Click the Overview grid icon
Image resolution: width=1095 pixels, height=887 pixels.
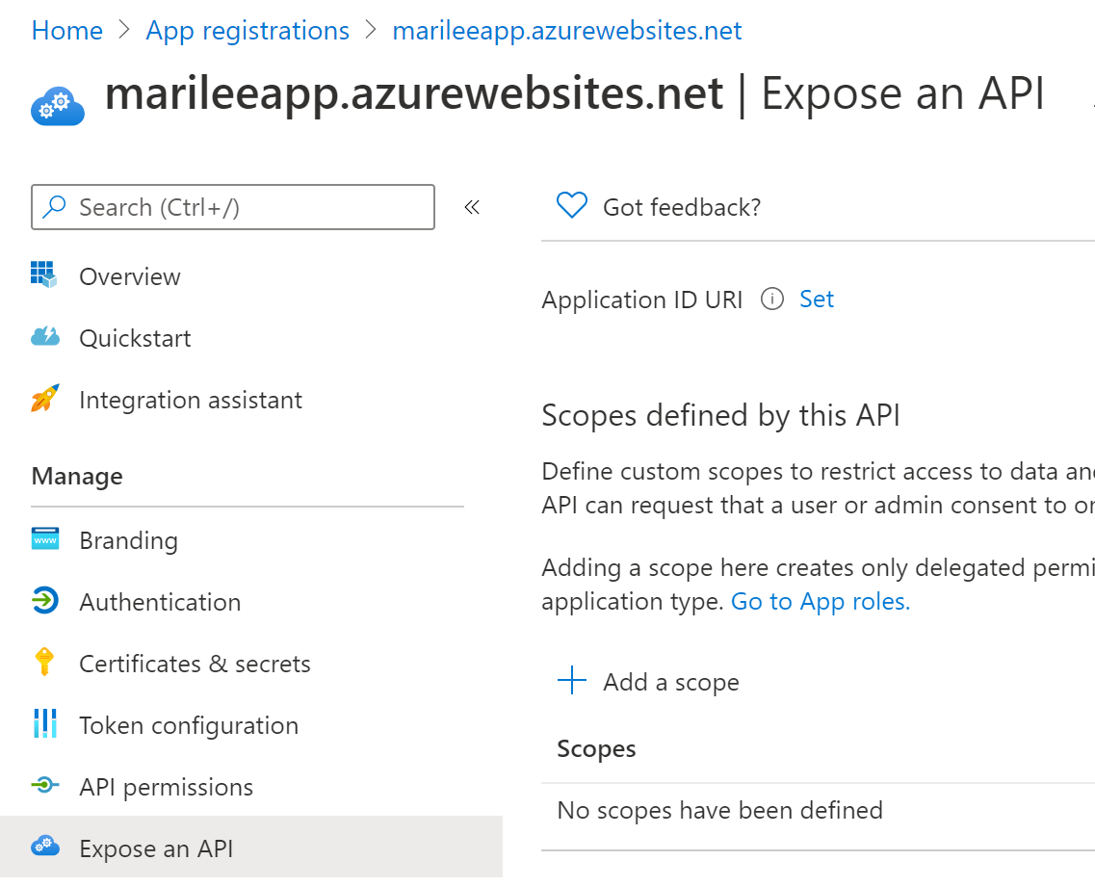(44, 274)
